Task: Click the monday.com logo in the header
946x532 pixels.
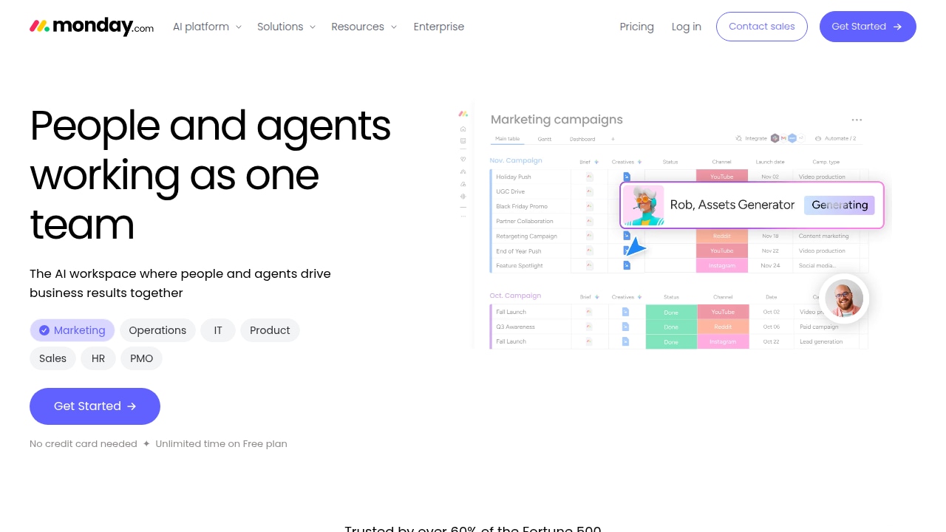Action: pyautogui.click(x=92, y=27)
